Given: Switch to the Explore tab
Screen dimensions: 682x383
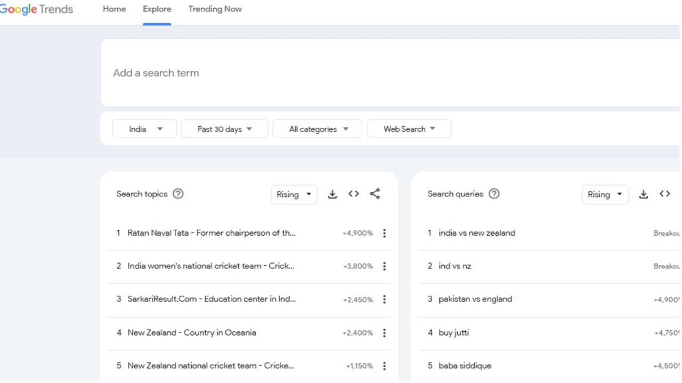Looking at the screenshot, I should point(157,9).
